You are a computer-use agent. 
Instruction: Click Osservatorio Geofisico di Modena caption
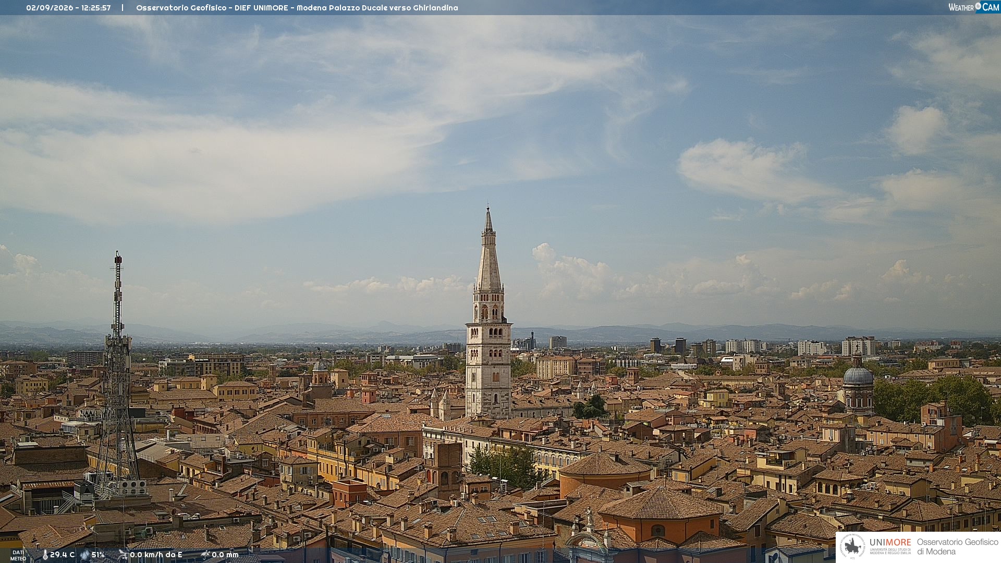(x=957, y=547)
